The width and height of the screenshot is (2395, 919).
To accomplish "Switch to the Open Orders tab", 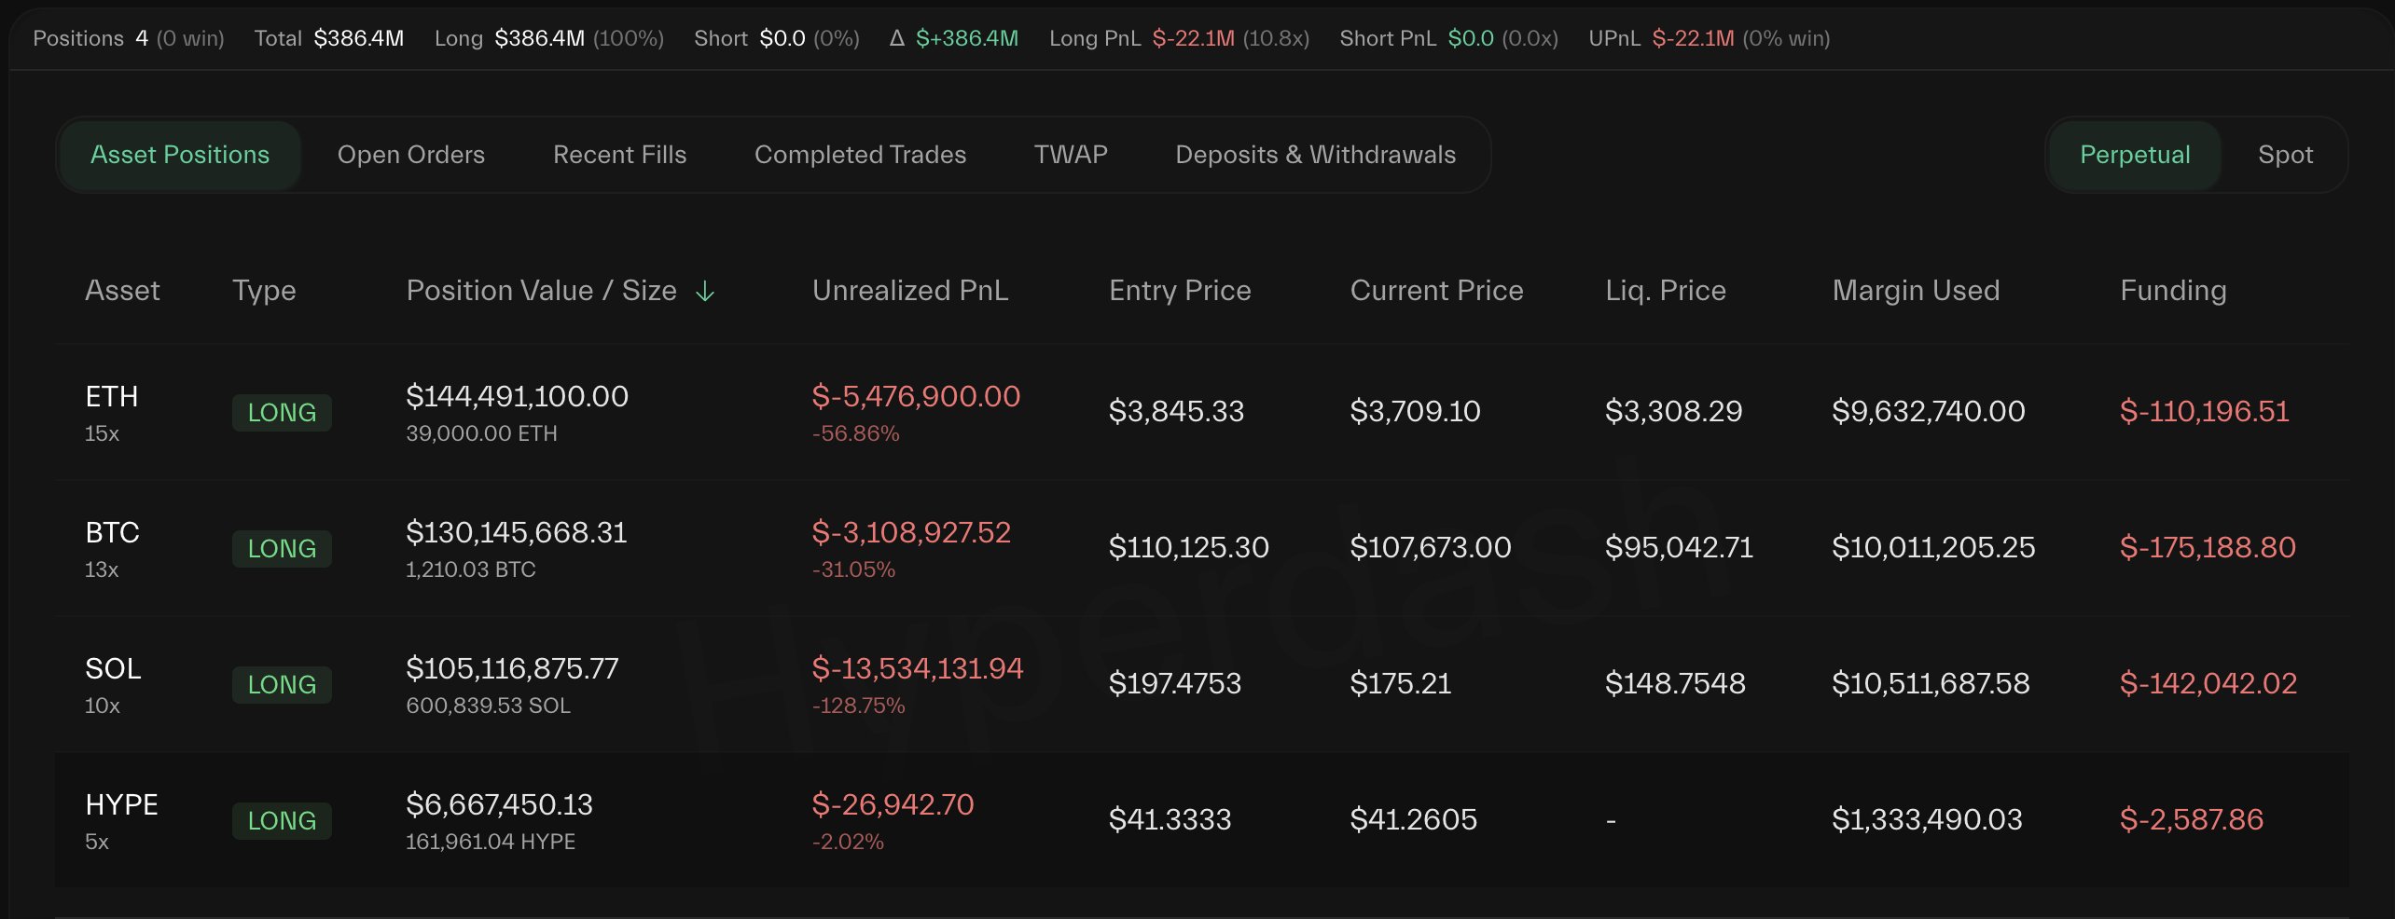I will (x=410, y=155).
